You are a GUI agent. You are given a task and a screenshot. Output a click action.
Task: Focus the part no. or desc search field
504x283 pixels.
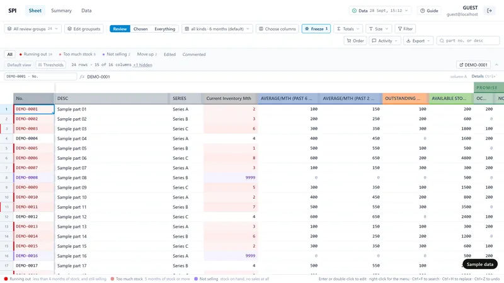tap(468, 41)
